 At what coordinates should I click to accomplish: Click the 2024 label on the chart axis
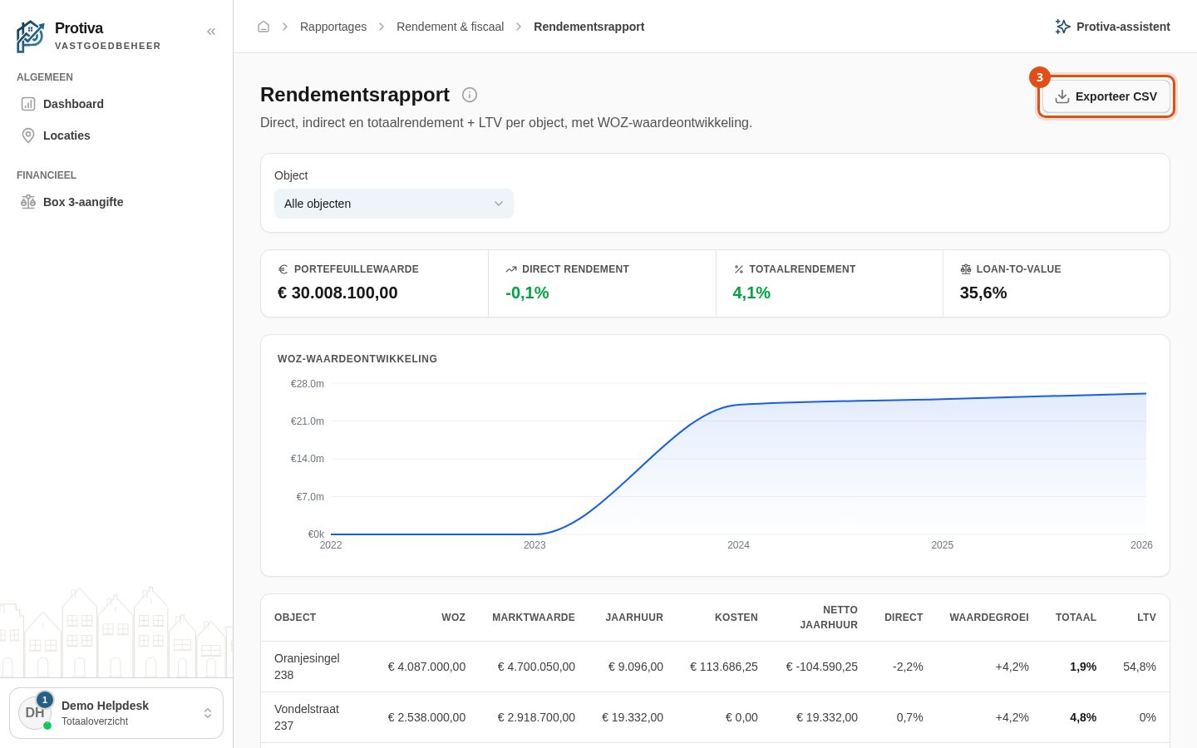(x=738, y=545)
